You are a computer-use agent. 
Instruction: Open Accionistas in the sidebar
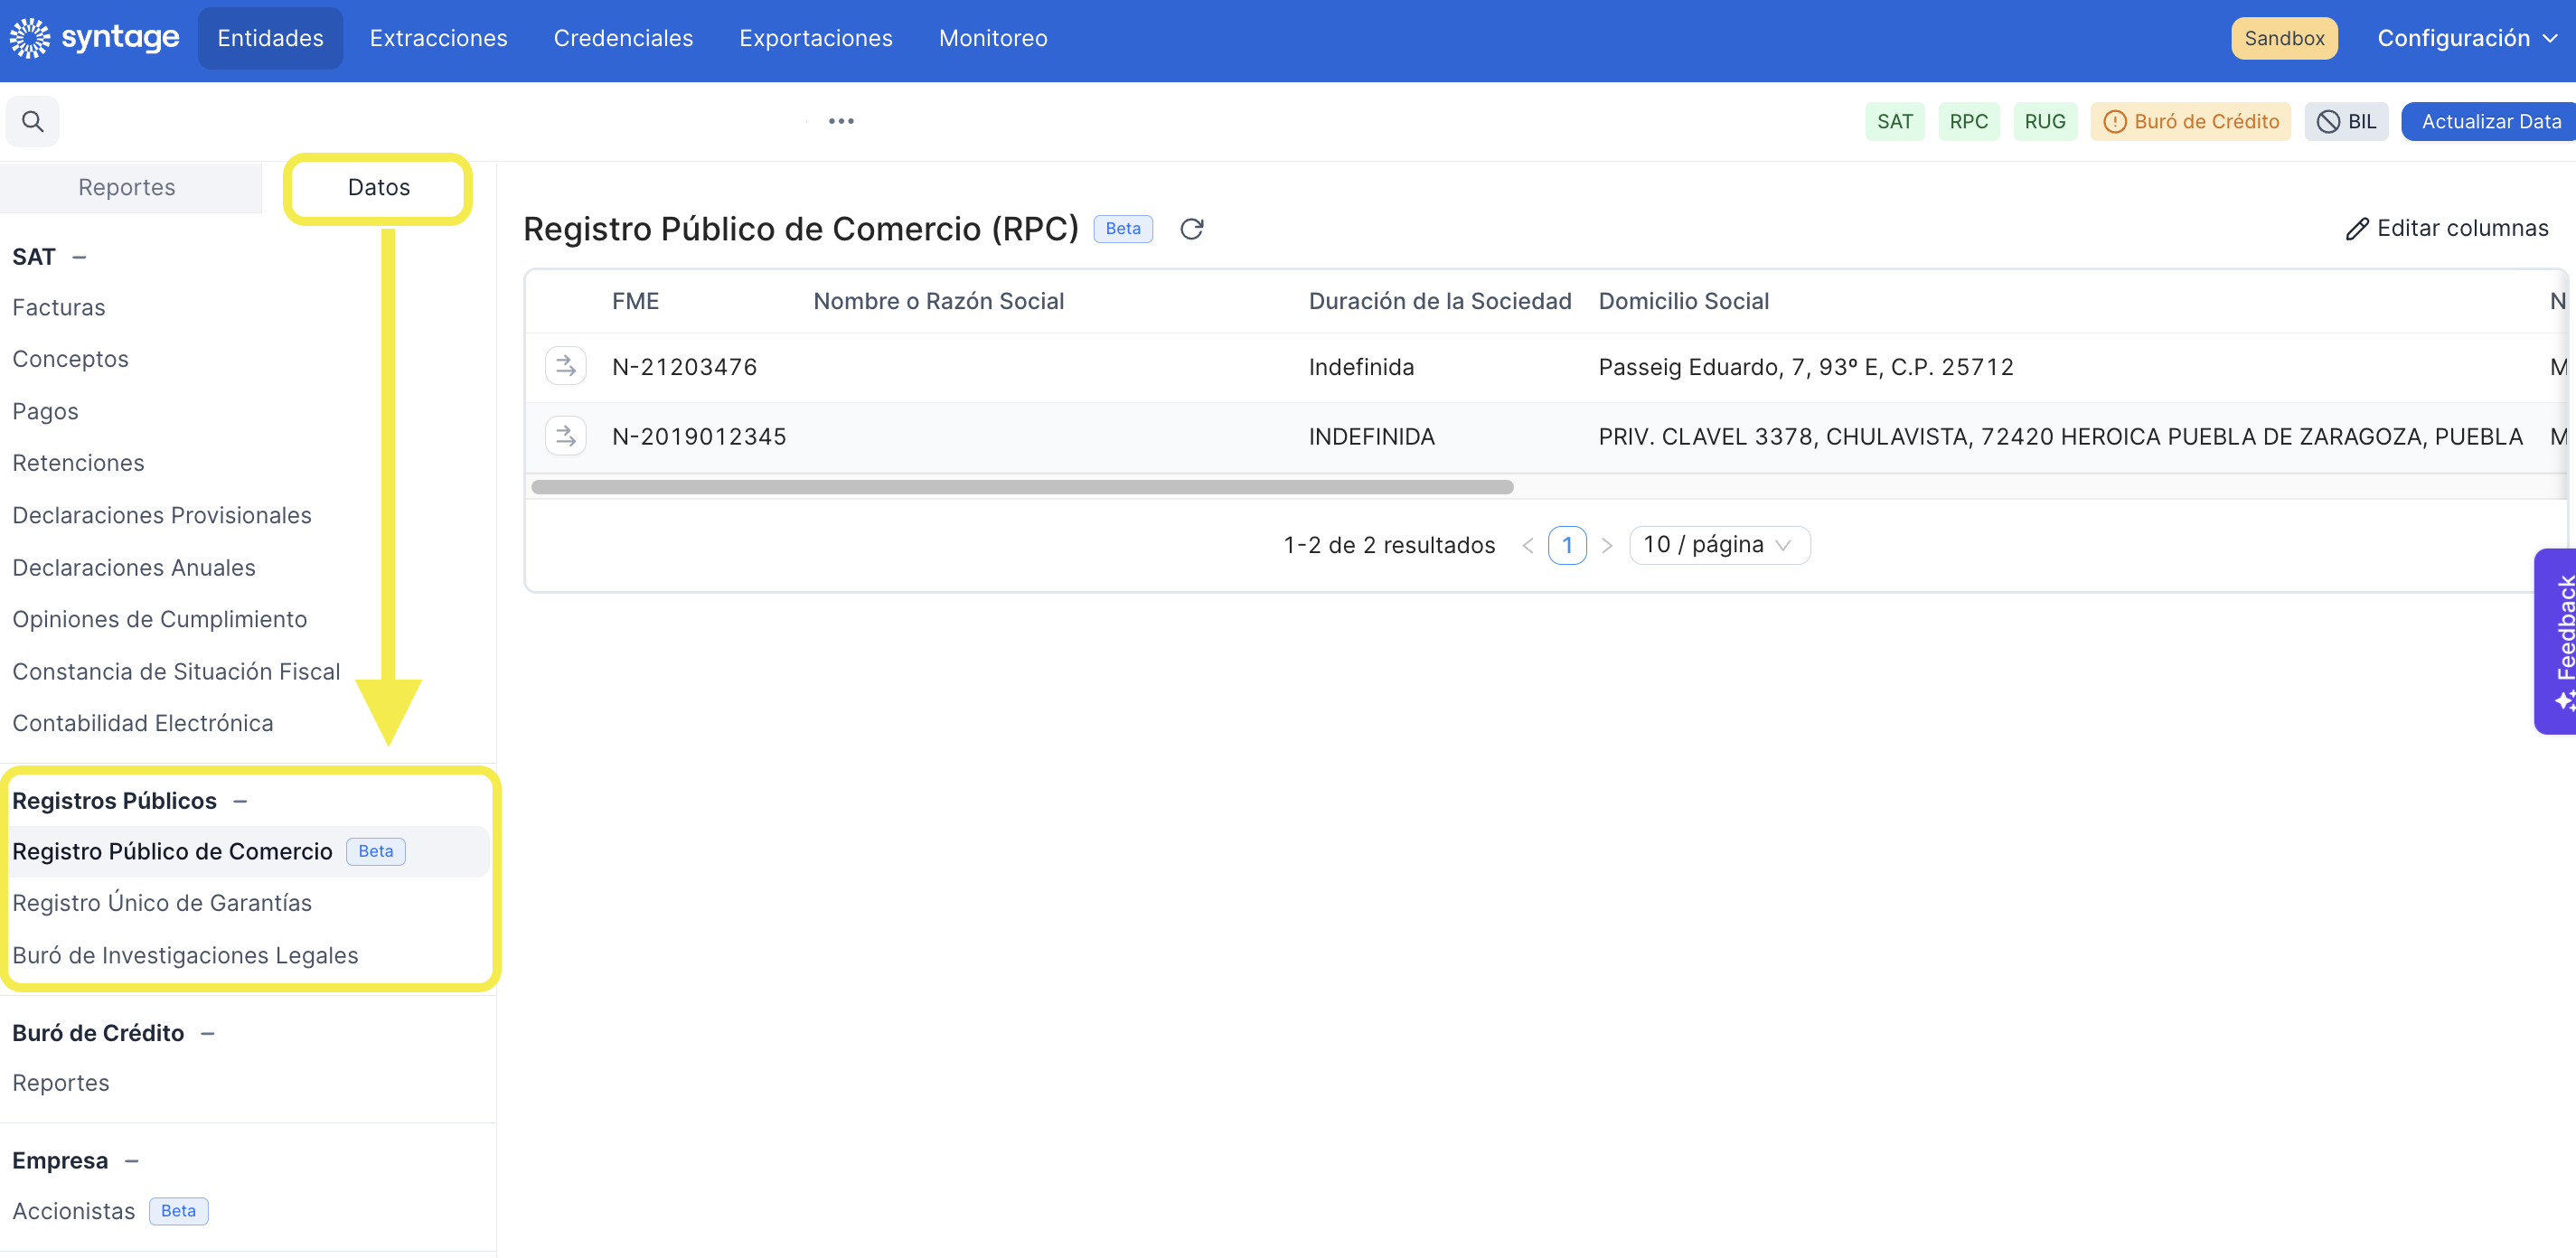pos(74,1211)
